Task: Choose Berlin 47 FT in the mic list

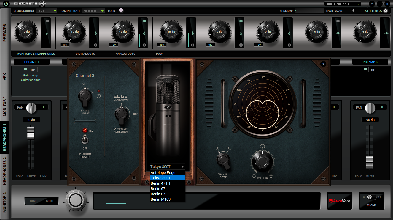Action: (168, 183)
